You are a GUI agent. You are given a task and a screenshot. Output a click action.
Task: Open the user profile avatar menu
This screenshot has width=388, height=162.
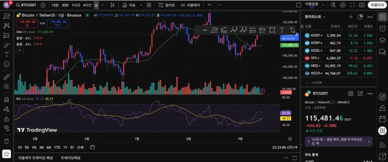tap(7, 5)
